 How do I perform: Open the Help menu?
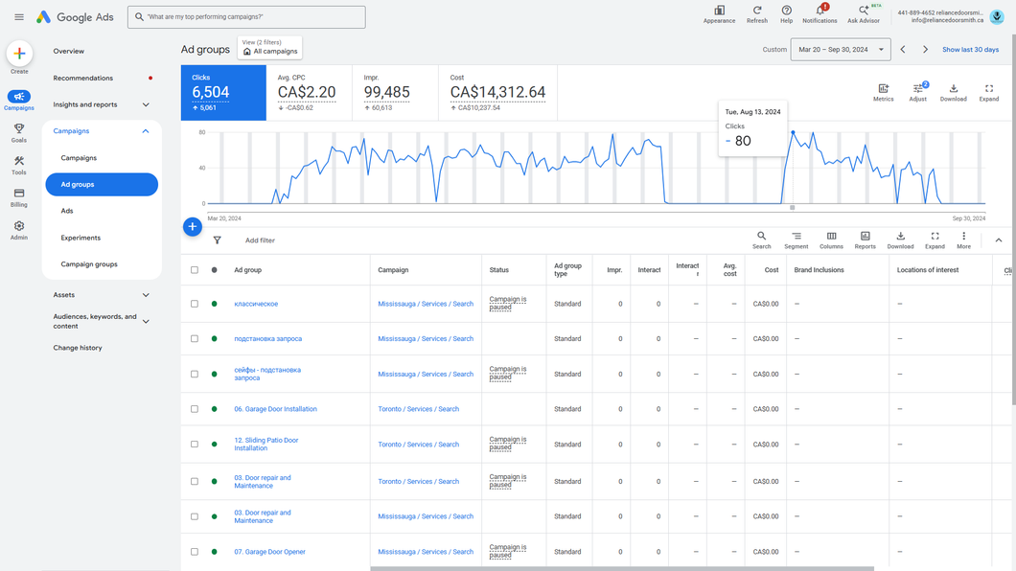786,14
